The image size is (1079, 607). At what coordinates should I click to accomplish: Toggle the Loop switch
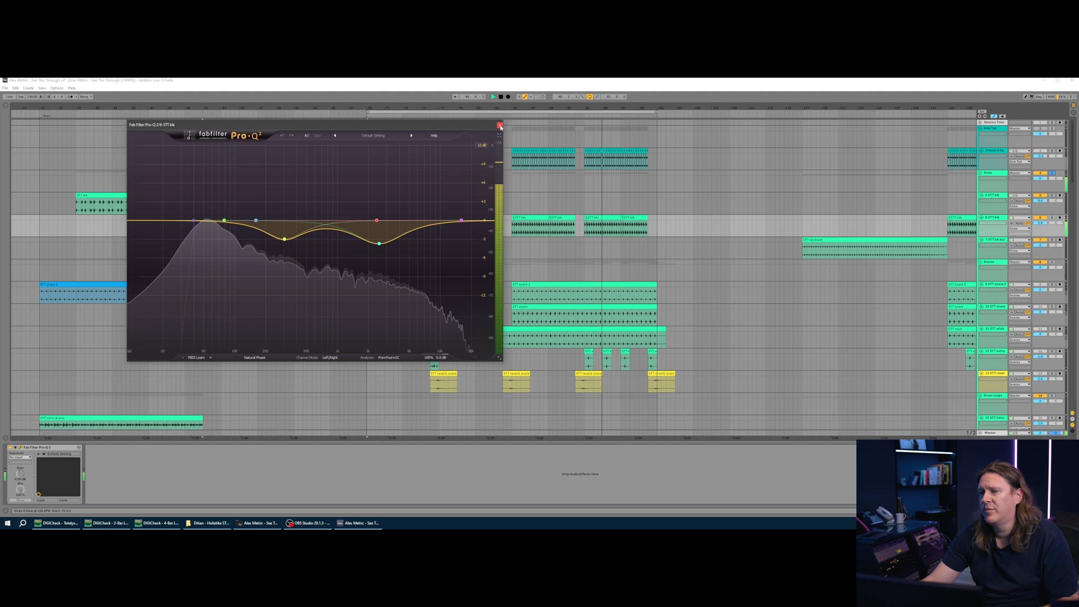(590, 97)
